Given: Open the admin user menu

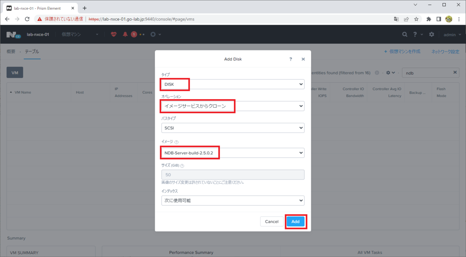Looking at the screenshot, I should pyautogui.click(x=452, y=34).
